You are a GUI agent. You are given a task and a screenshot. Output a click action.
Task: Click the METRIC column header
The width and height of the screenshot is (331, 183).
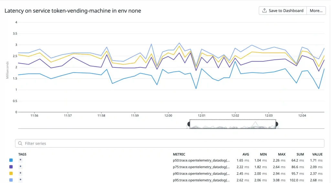[x=179, y=154]
